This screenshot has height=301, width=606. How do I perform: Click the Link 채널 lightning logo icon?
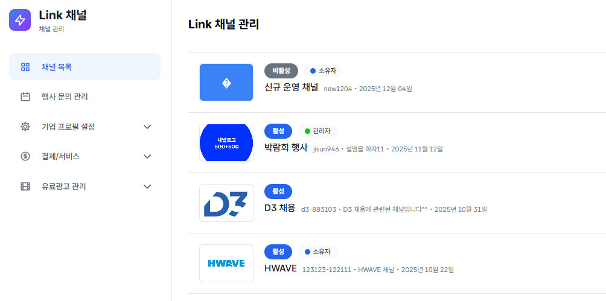(20, 20)
